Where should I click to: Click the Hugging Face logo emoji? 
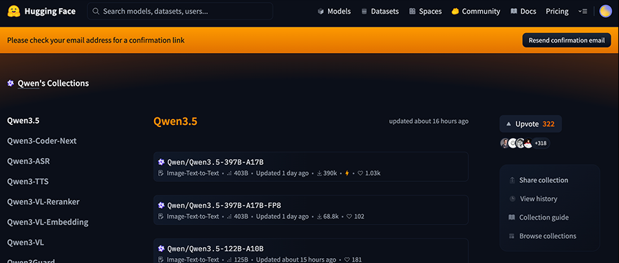point(14,12)
